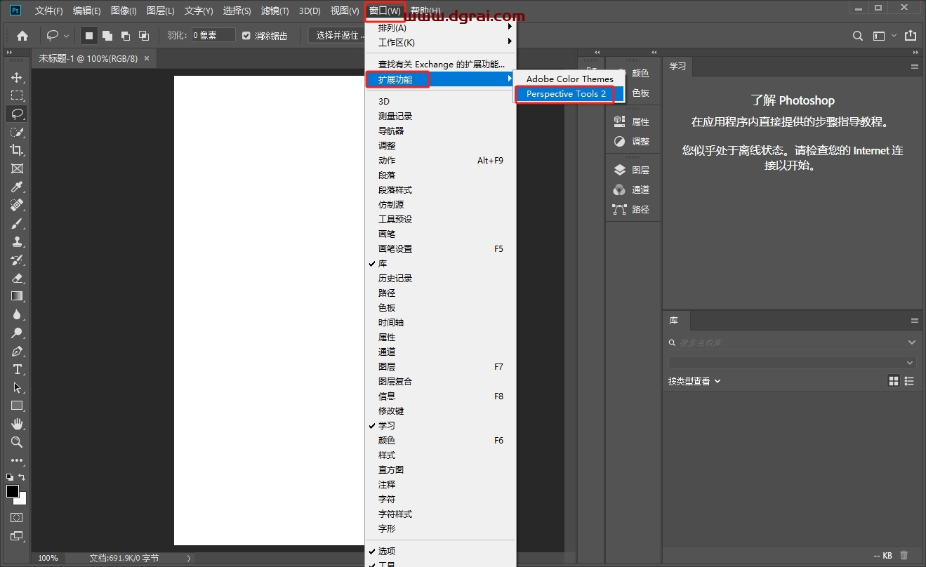This screenshot has width=926, height=567.
Task: Select the History Brush tool
Action: click(17, 260)
